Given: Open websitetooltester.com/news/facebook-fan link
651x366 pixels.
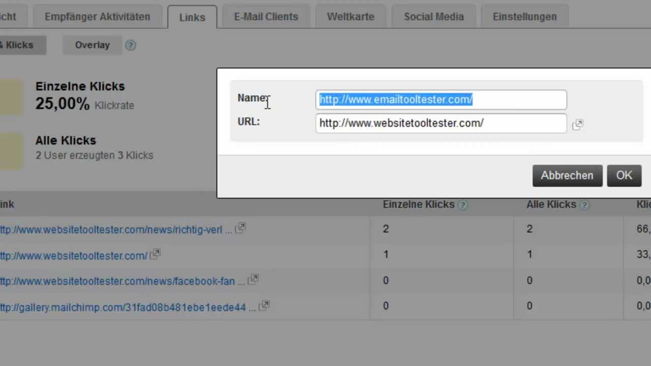Looking at the screenshot, I should (123, 281).
